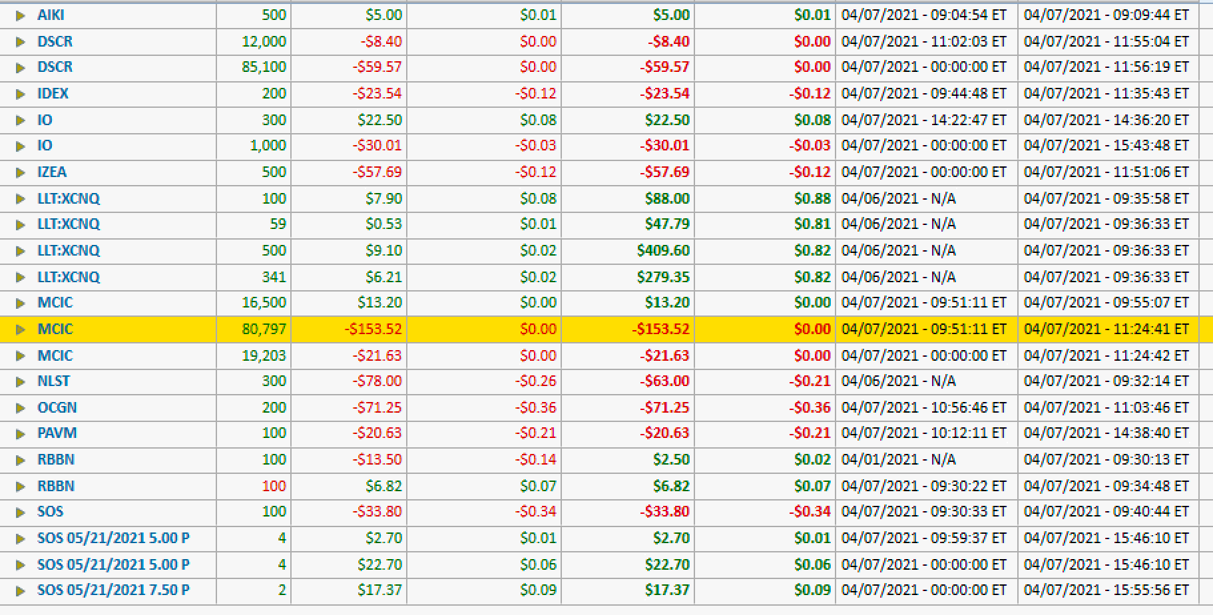Click the MCIC symbol with 19,203 shares
This screenshot has width=1213, height=615.
[x=55, y=355]
